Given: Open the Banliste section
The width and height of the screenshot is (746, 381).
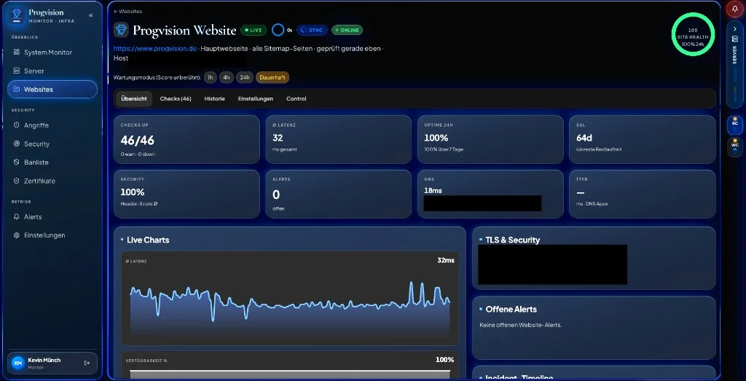Looking at the screenshot, I should pyautogui.click(x=52, y=162).
